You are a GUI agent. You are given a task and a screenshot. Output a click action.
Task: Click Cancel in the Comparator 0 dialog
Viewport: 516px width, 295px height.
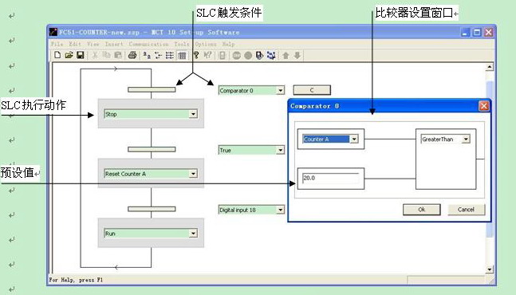coord(466,210)
